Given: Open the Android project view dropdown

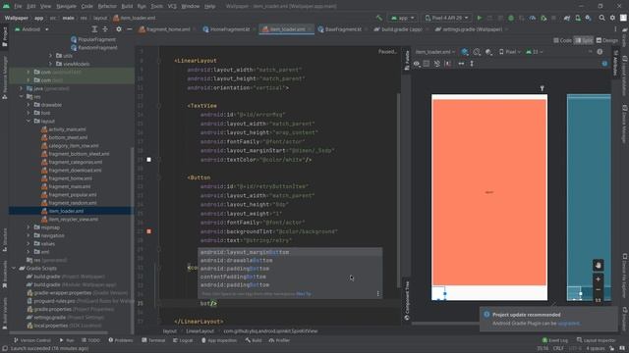Looking at the screenshot, I should coord(31,29).
